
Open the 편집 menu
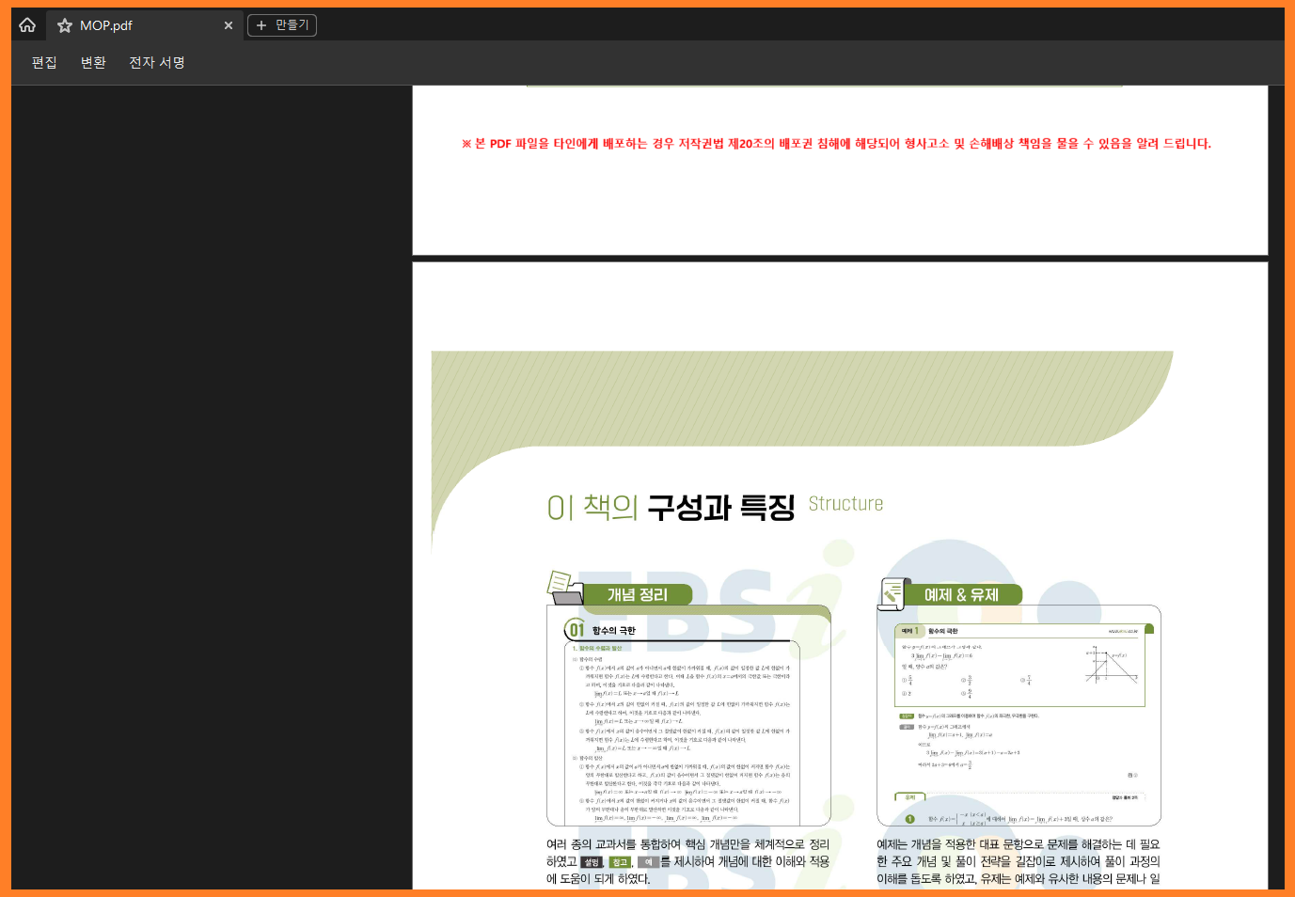pos(42,62)
